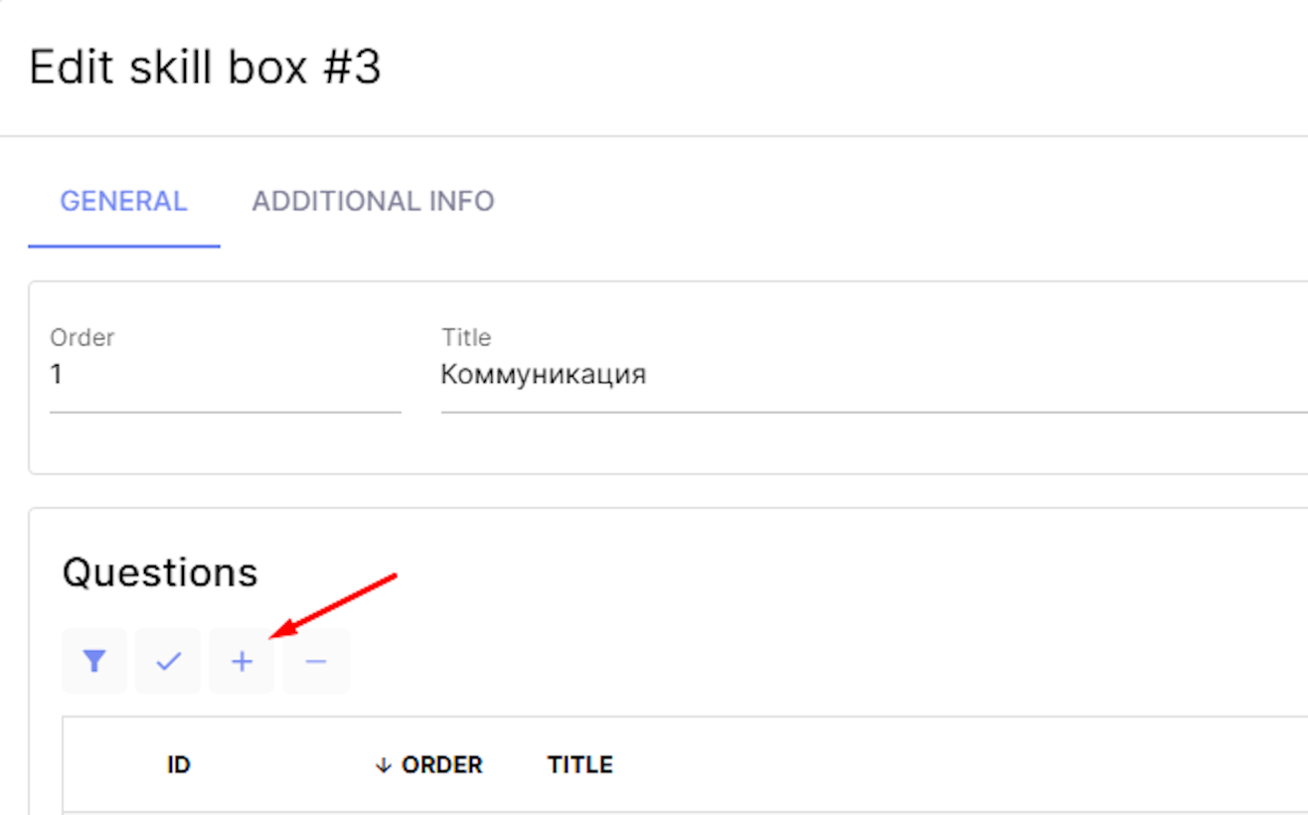Click the "Edit skill box #3" heading
1308x815 pixels.
[x=205, y=68]
